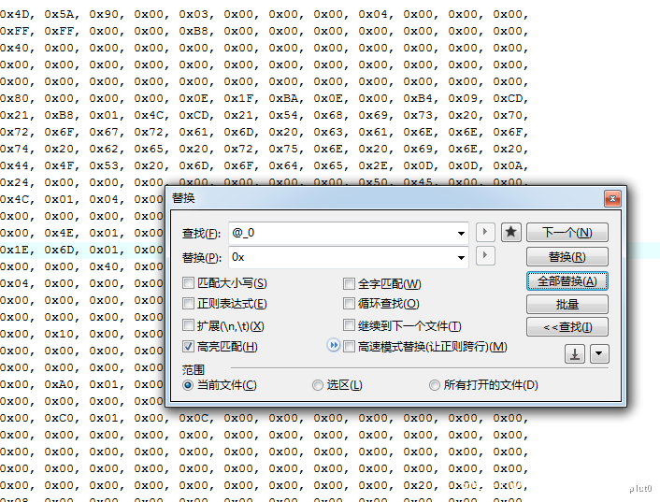
Task: Toggle the 全字匹配 checkbox
Action: point(350,283)
